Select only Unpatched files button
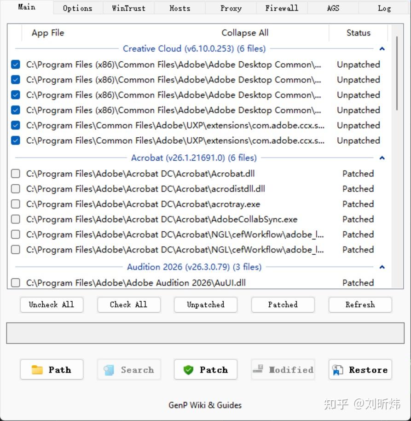 [x=205, y=304]
